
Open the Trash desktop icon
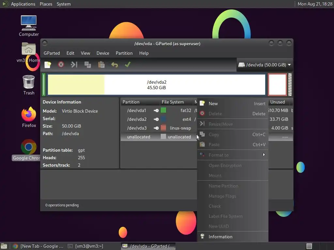click(x=29, y=85)
